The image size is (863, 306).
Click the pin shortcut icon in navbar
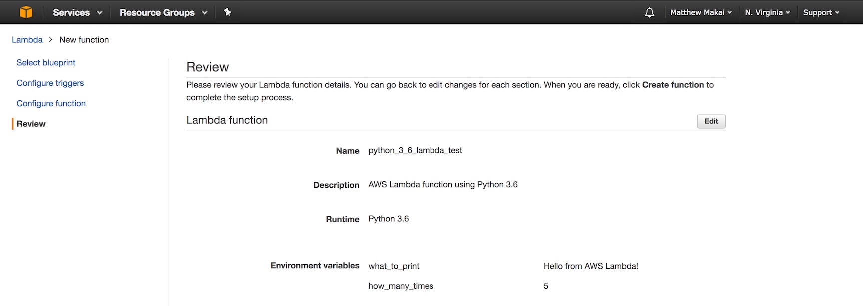click(x=227, y=12)
